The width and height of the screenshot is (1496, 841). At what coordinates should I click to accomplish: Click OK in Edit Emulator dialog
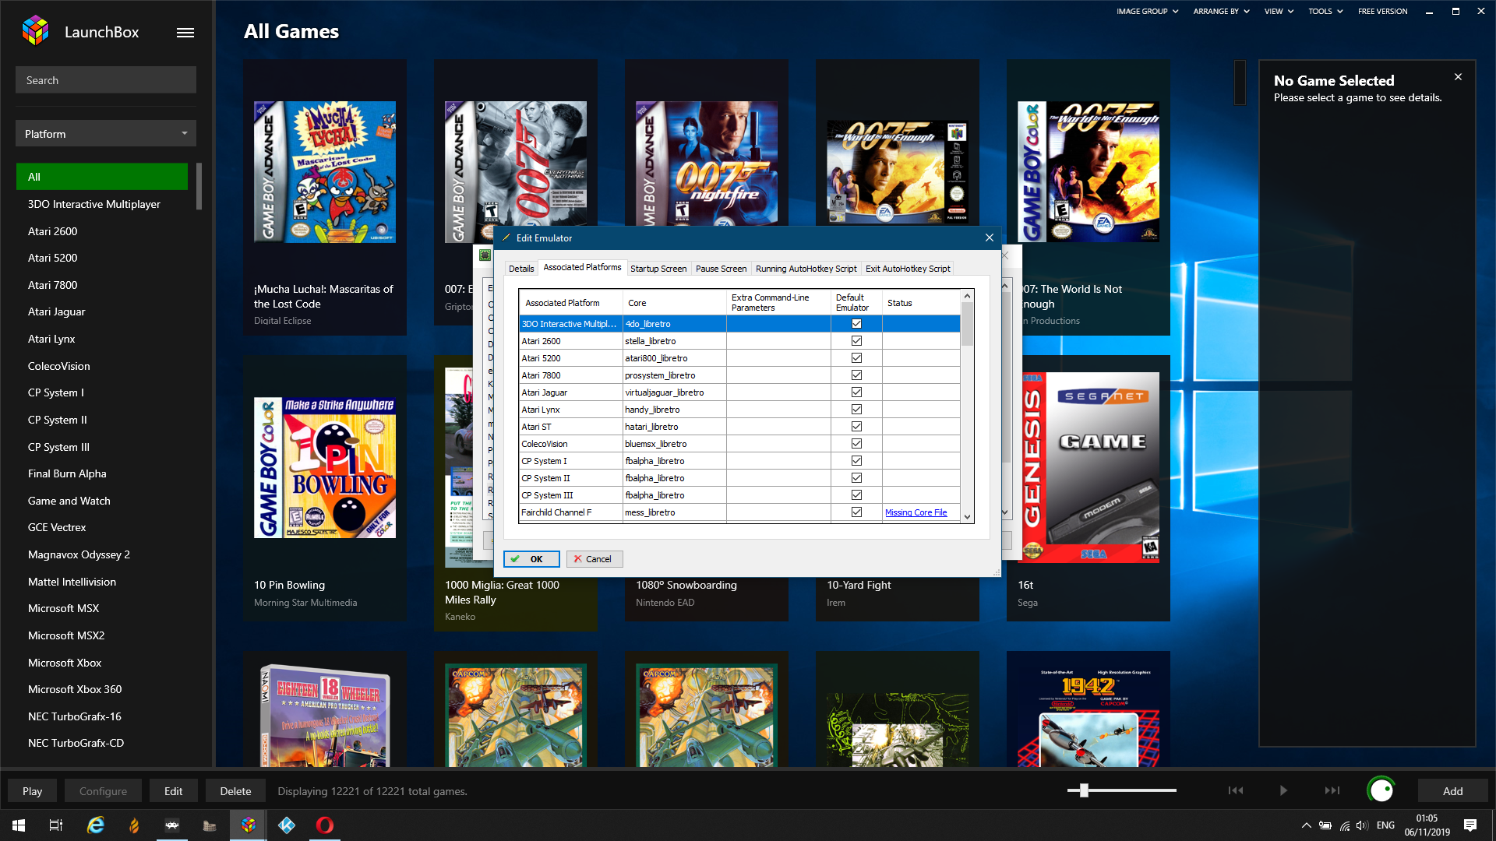[531, 559]
